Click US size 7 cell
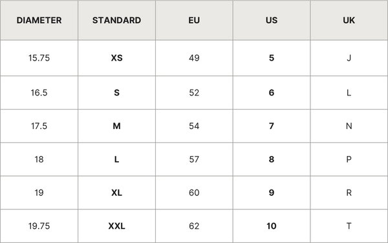 pyautogui.click(x=272, y=126)
